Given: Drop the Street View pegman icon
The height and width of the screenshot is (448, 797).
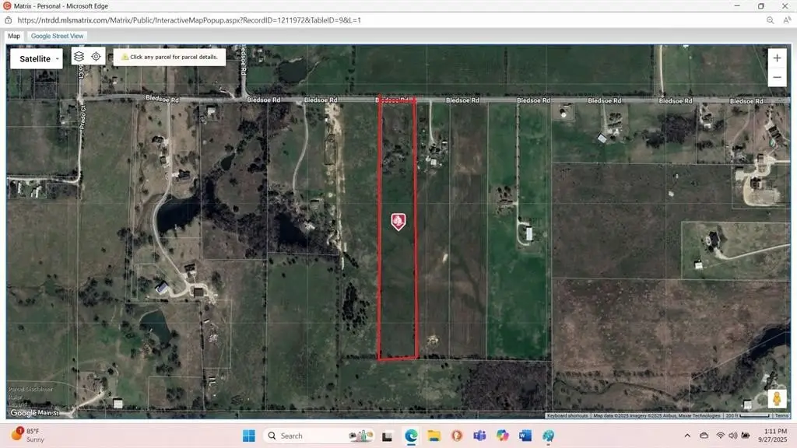Looking at the screenshot, I should point(776,399).
